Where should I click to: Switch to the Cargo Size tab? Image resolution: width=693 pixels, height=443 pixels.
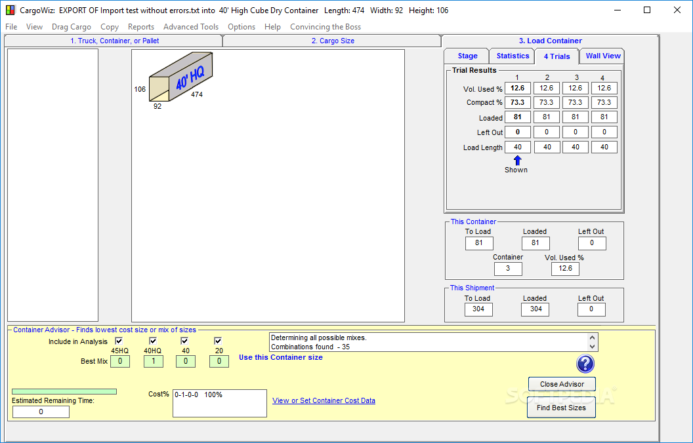333,41
